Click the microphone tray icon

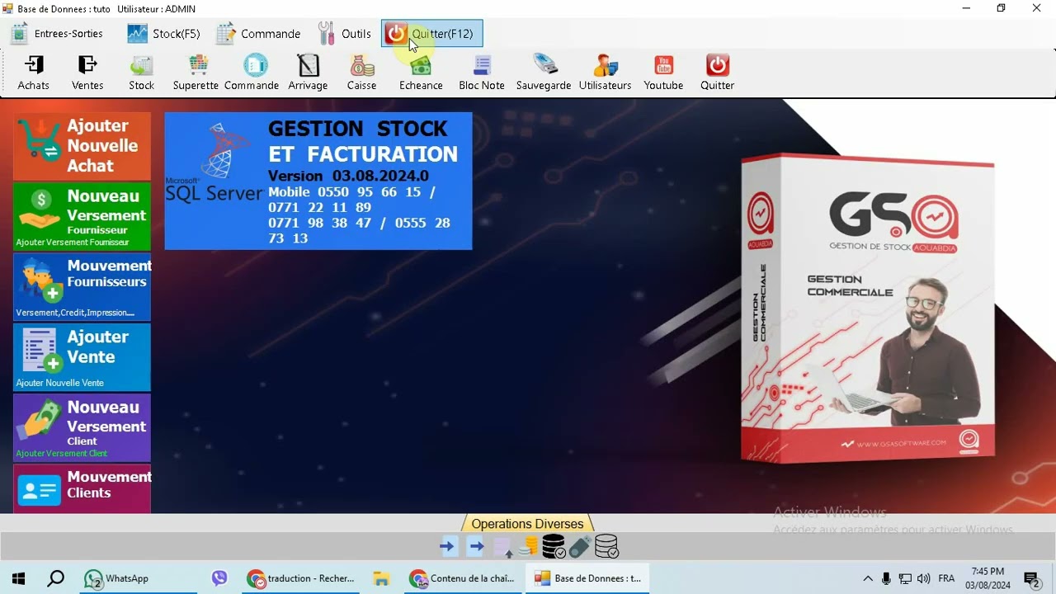887,578
